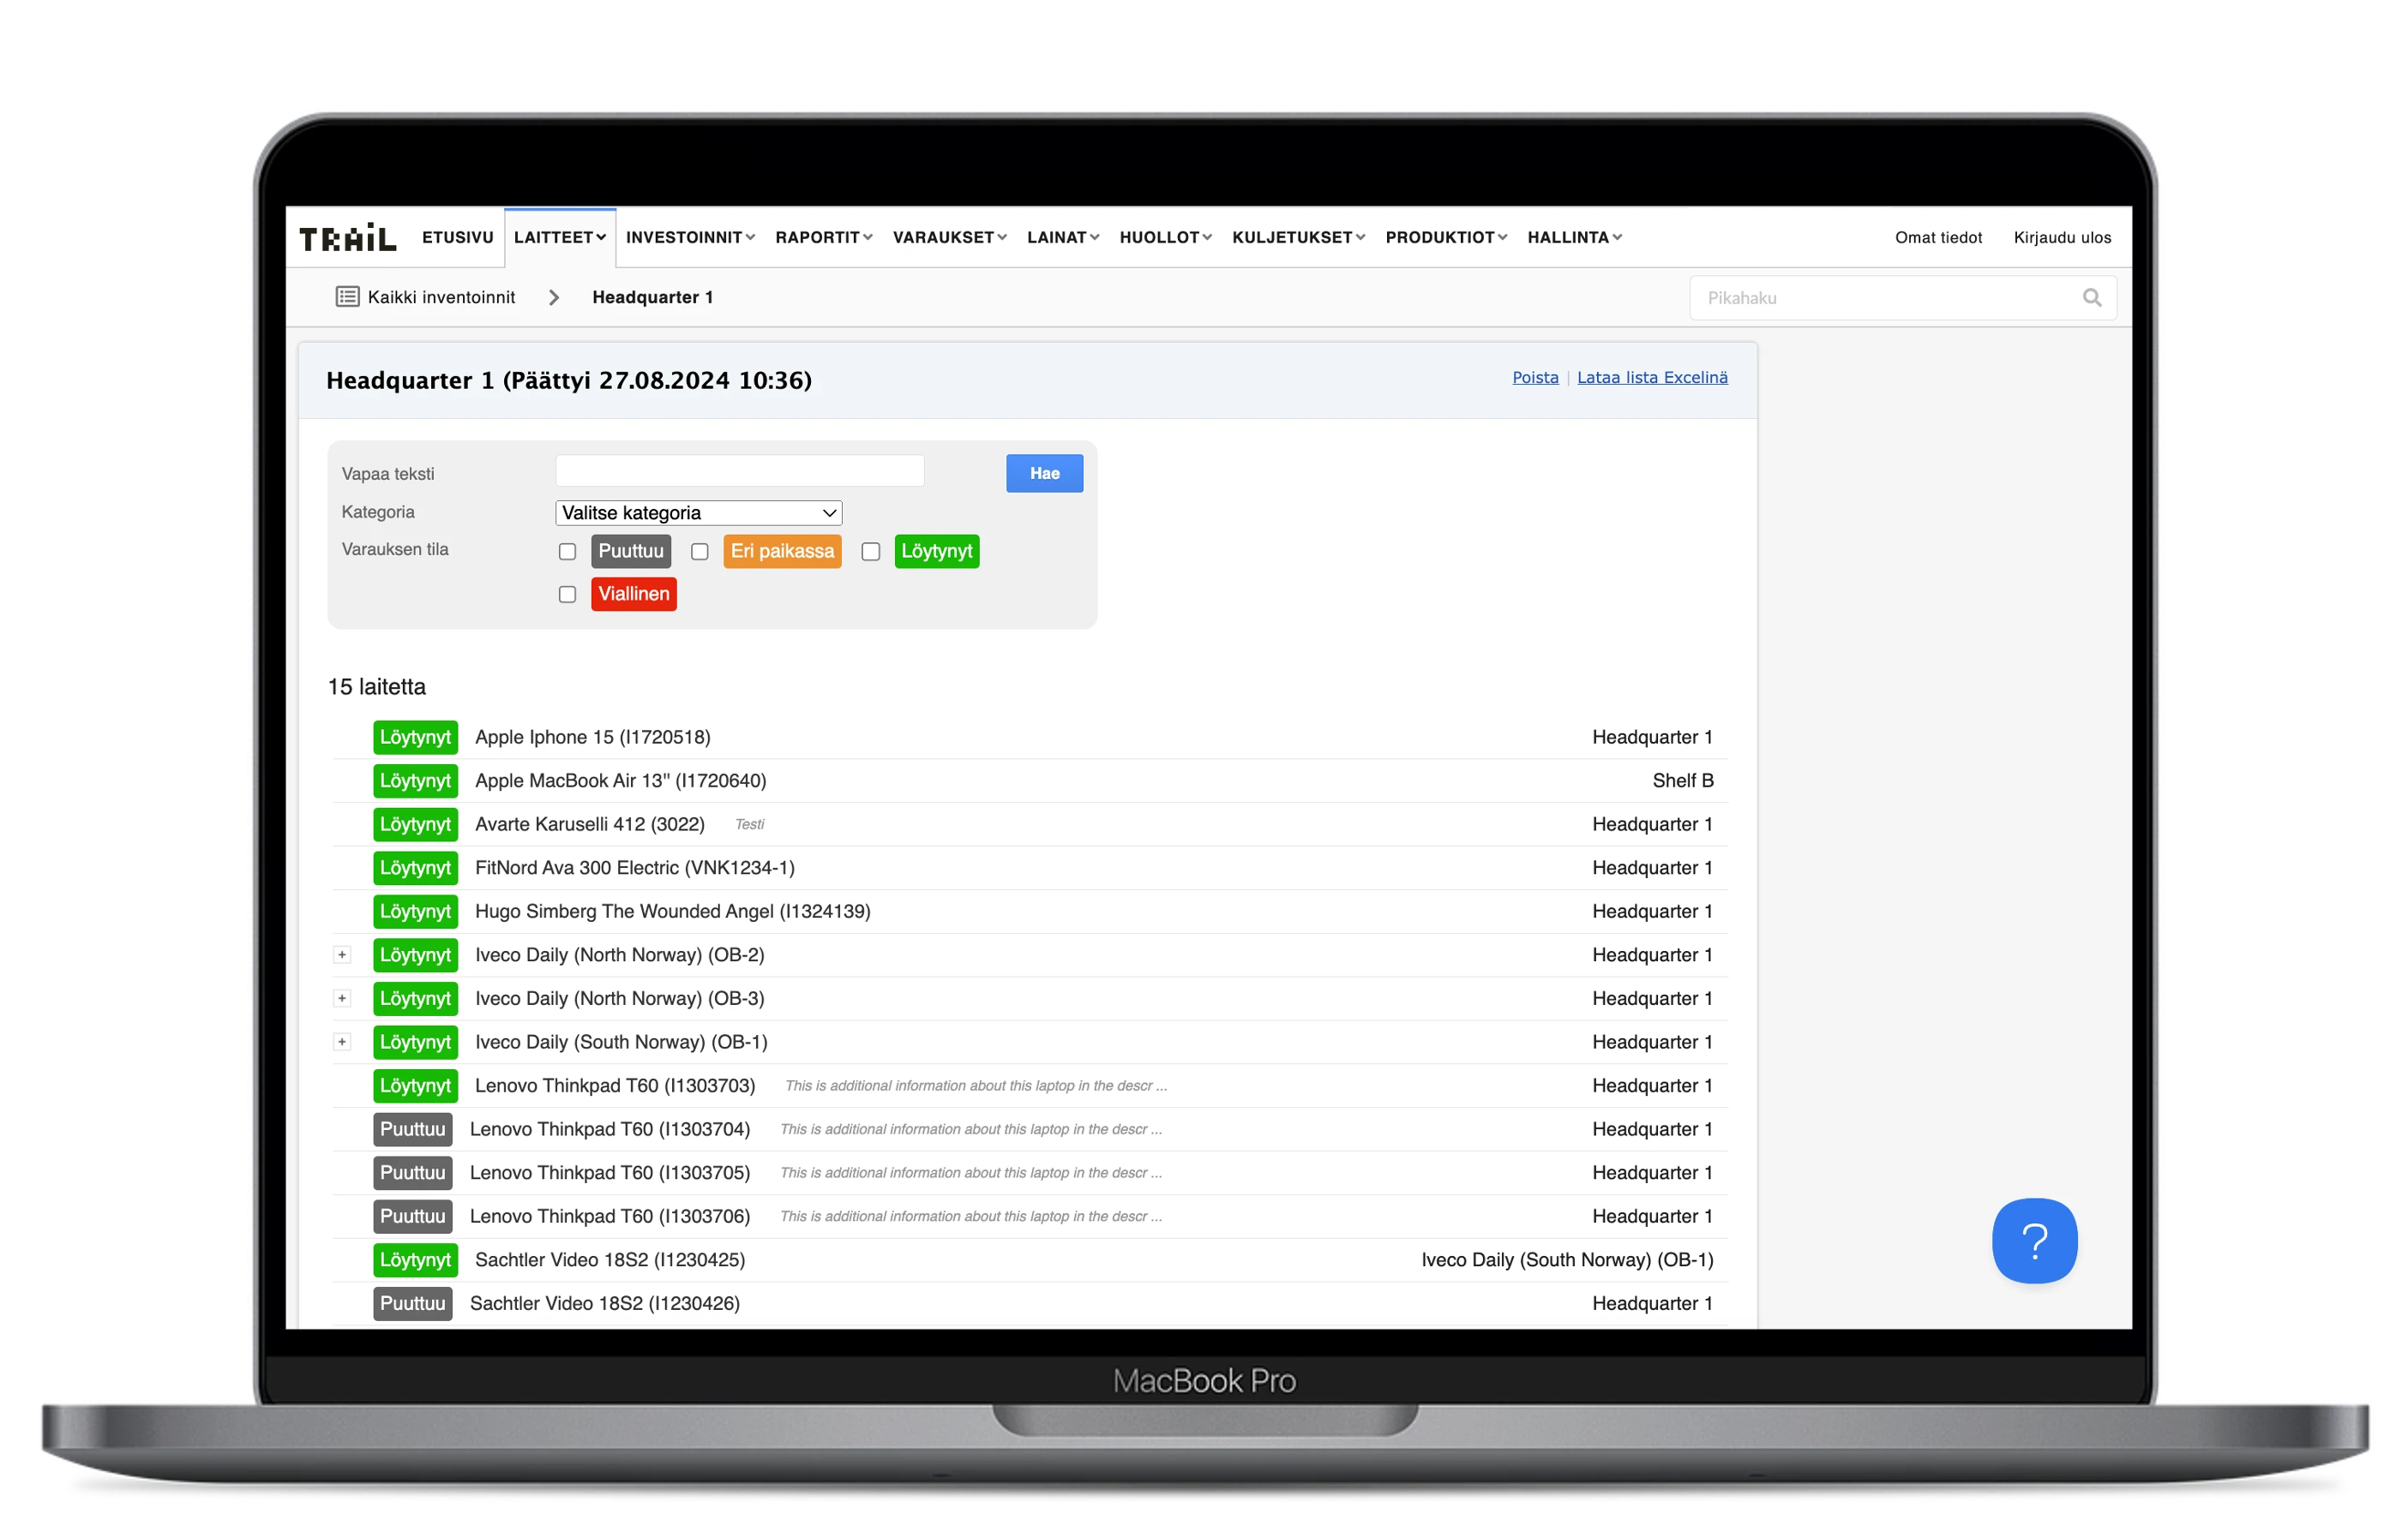Click location Iveco Daily (South Norway) (OB-1) on Sachtler row
The width and height of the screenshot is (2408, 1531).
tap(1567, 1260)
